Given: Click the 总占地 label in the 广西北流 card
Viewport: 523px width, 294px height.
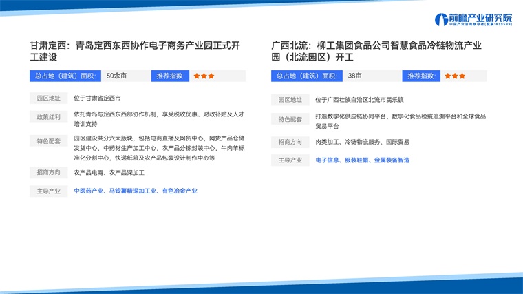Looking at the screenshot, I should (x=307, y=76).
